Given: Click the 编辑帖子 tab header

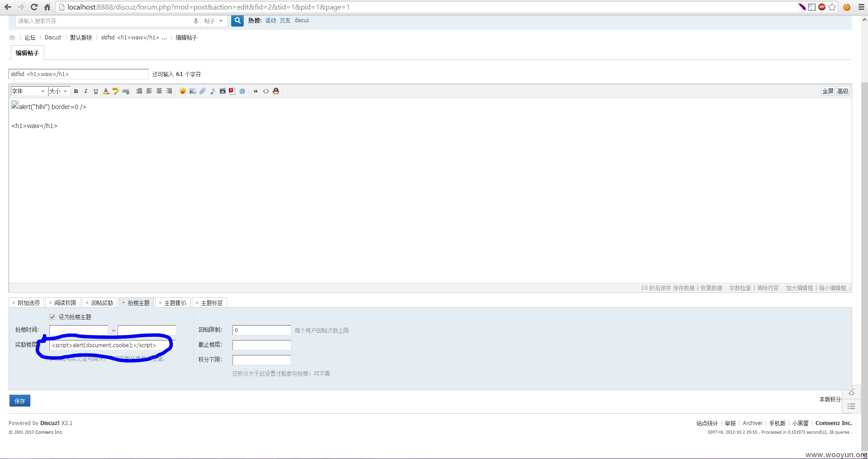Looking at the screenshot, I should click(27, 53).
